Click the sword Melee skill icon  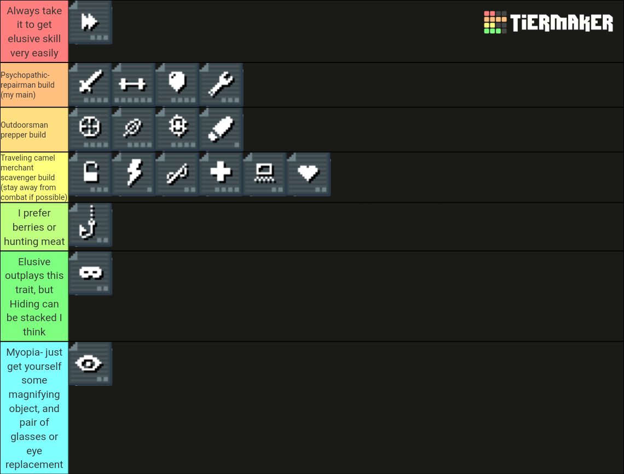tap(90, 84)
